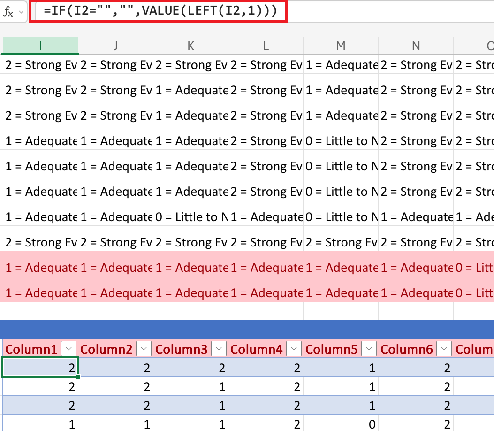This screenshot has width=494, height=431.
Task: Open the Column6 filter dropdown
Action: [x=444, y=349]
